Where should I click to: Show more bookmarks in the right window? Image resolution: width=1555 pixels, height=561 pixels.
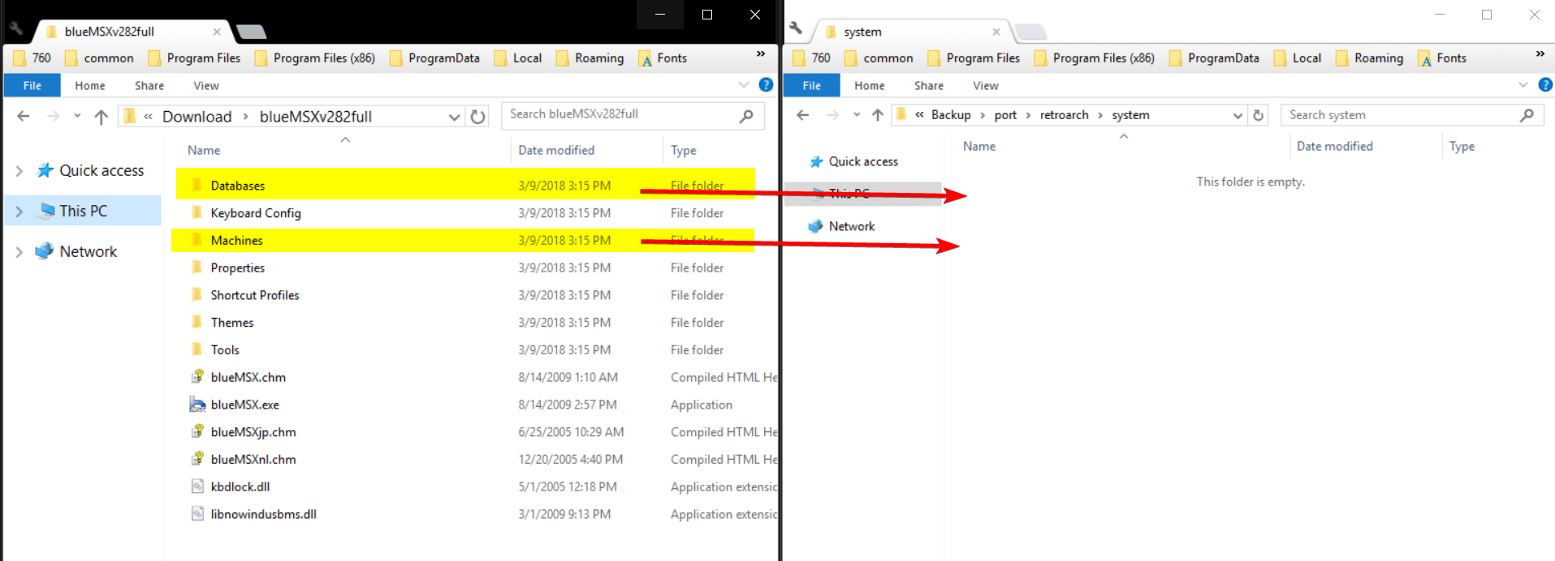[1540, 54]
